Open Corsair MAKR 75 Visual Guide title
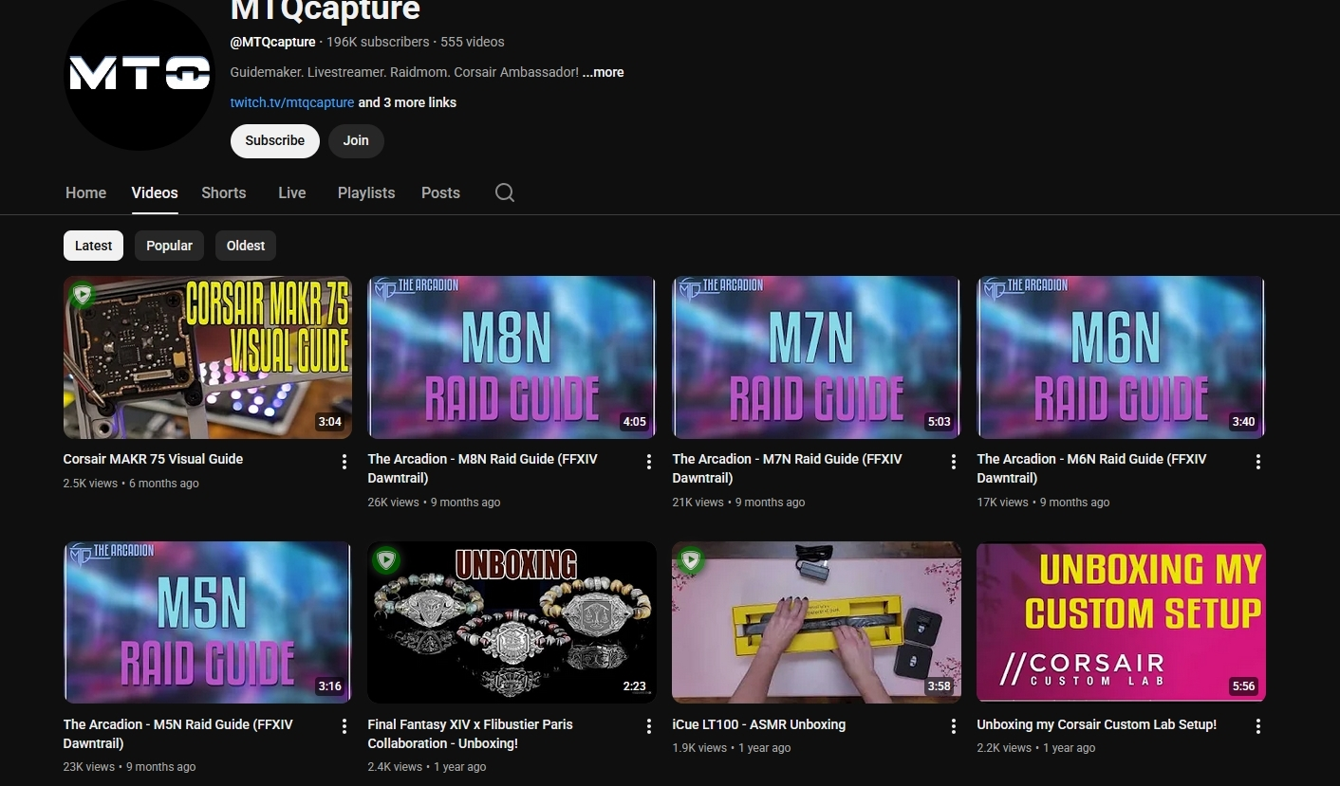 [x=153, y=459]
